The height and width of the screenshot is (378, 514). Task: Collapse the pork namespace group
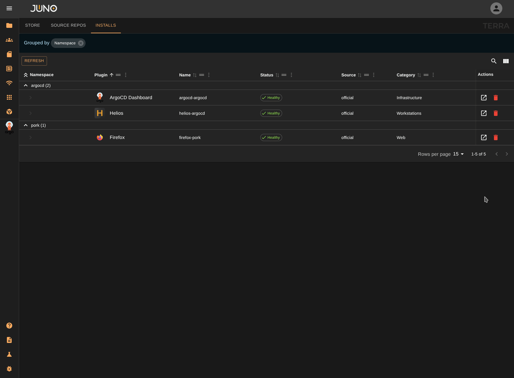(x=26, y=126)
